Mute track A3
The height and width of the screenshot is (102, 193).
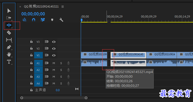(x=54, y=77)
